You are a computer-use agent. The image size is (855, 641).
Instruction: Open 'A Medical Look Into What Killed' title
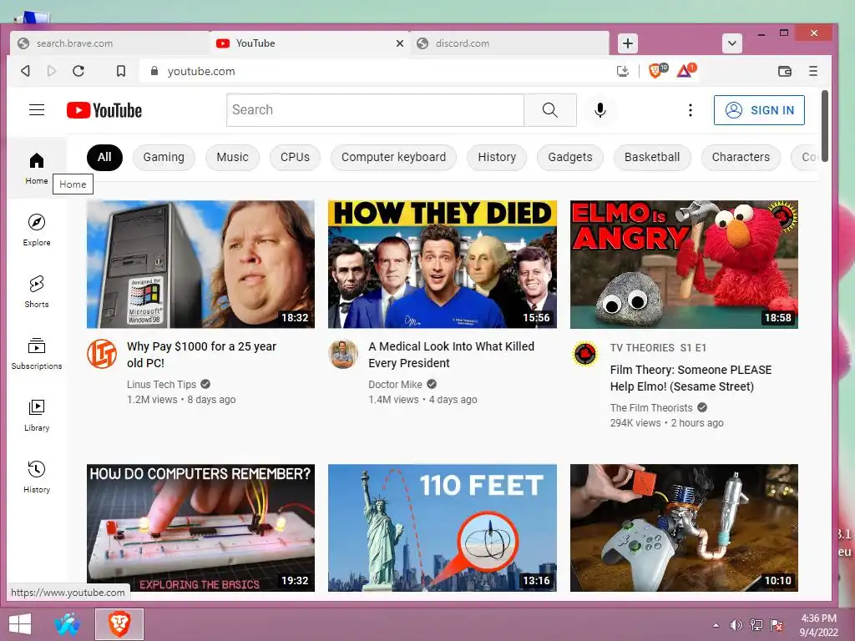451,354
